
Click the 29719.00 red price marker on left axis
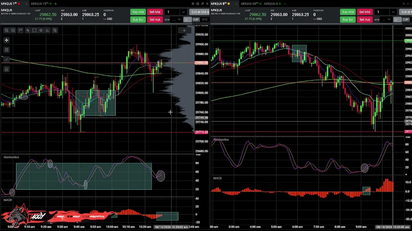point(201,132)
